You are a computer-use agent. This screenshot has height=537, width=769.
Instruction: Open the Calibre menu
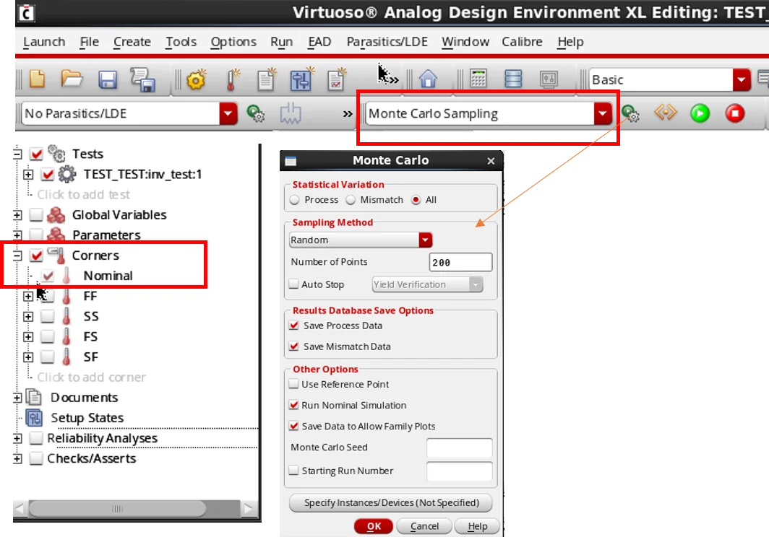[x=522, y=42]
